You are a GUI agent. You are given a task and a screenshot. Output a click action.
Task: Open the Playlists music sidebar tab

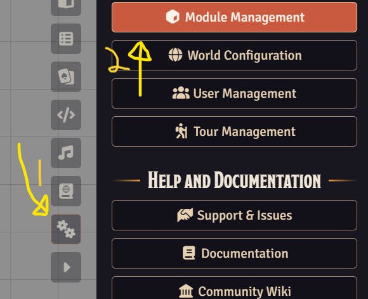66,153
